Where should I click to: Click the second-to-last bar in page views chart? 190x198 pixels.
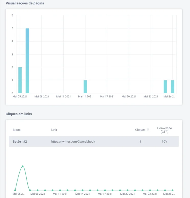(x=165, y=87)
